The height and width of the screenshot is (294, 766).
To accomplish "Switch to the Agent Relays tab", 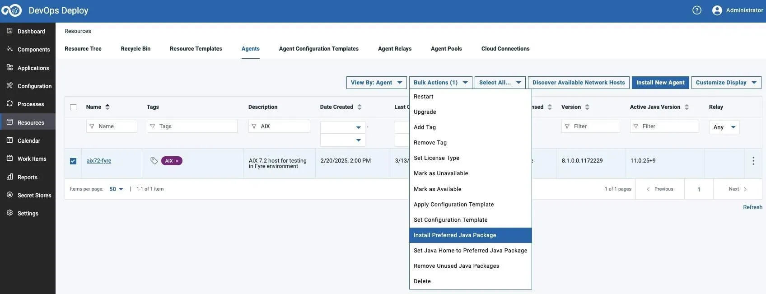I will coord(395,49).
